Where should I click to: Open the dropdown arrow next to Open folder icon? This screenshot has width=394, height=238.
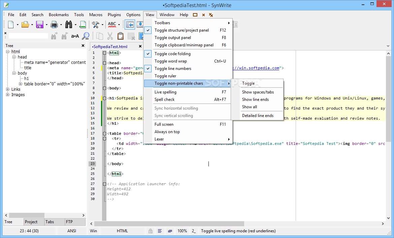coord(32,25)
